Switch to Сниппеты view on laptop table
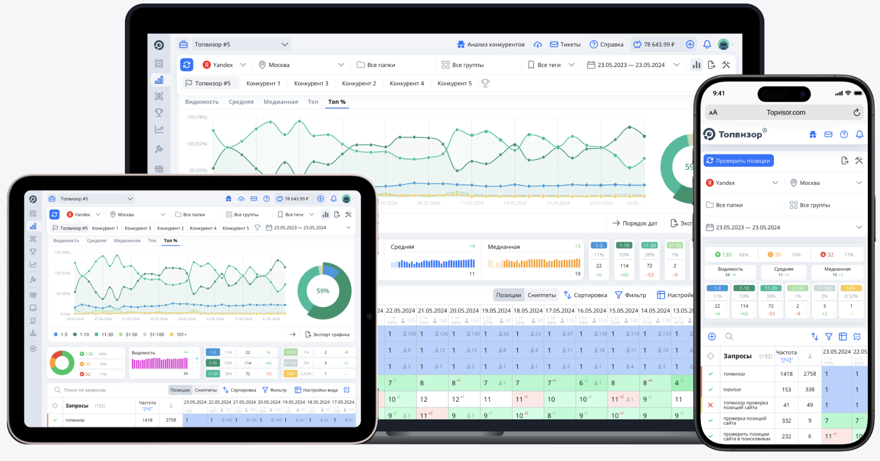This screenshot has height=461, width=880. (541, 295)
